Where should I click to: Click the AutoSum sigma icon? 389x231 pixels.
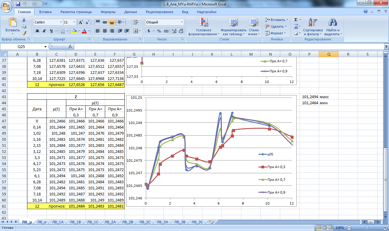click(296, 20)
